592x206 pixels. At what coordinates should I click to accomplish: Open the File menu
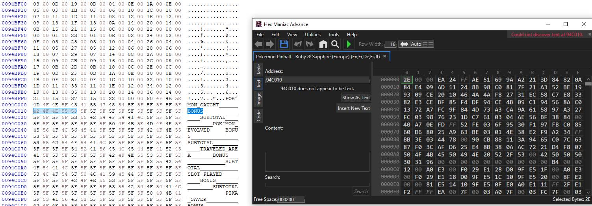pyautogui.click(x=260, y=35)
